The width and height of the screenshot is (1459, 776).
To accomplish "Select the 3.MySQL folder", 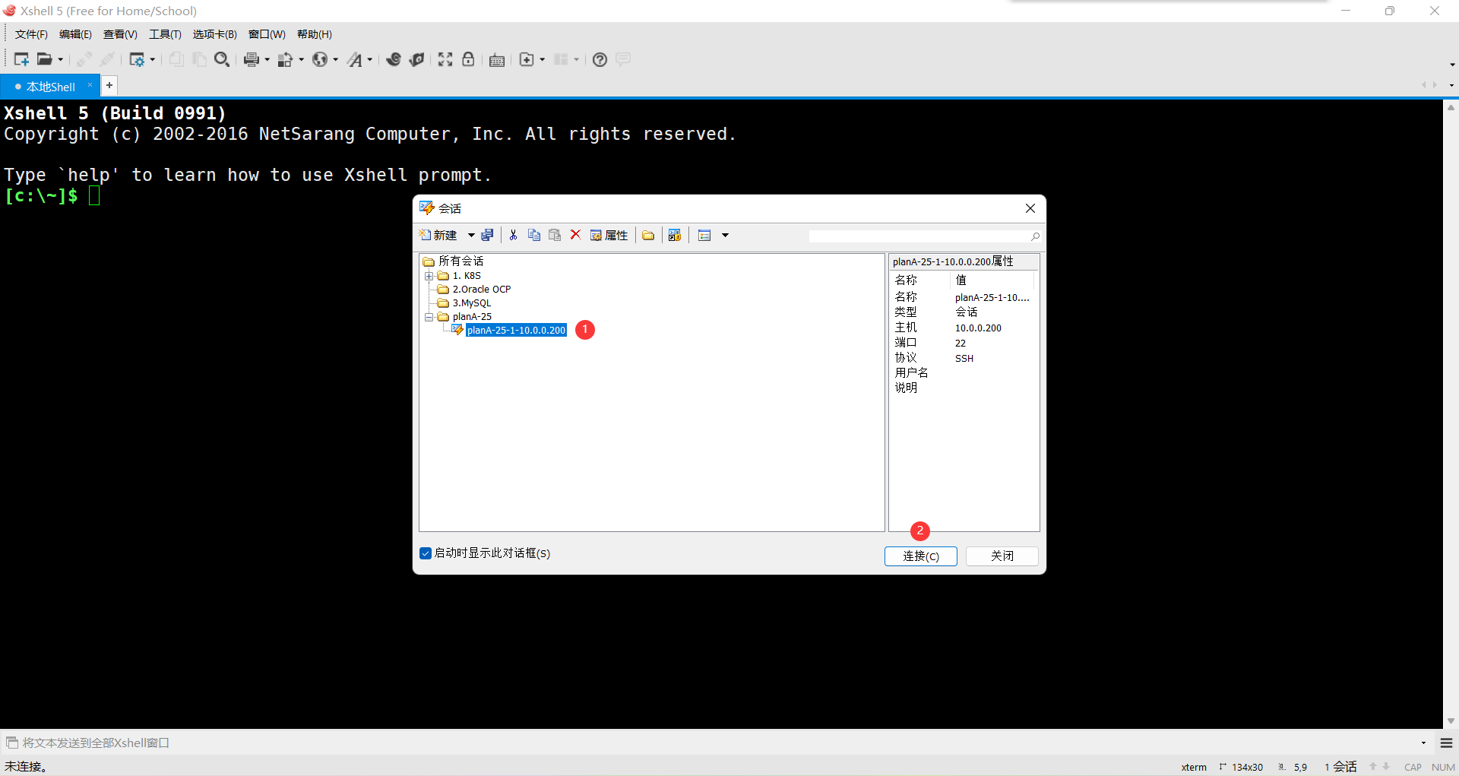I will (471, 303).
